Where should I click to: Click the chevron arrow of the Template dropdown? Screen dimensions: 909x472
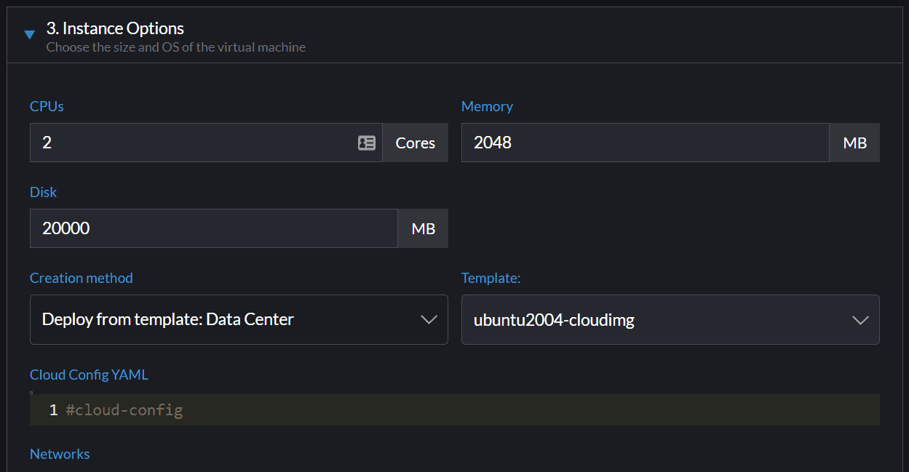click(860, 320)
